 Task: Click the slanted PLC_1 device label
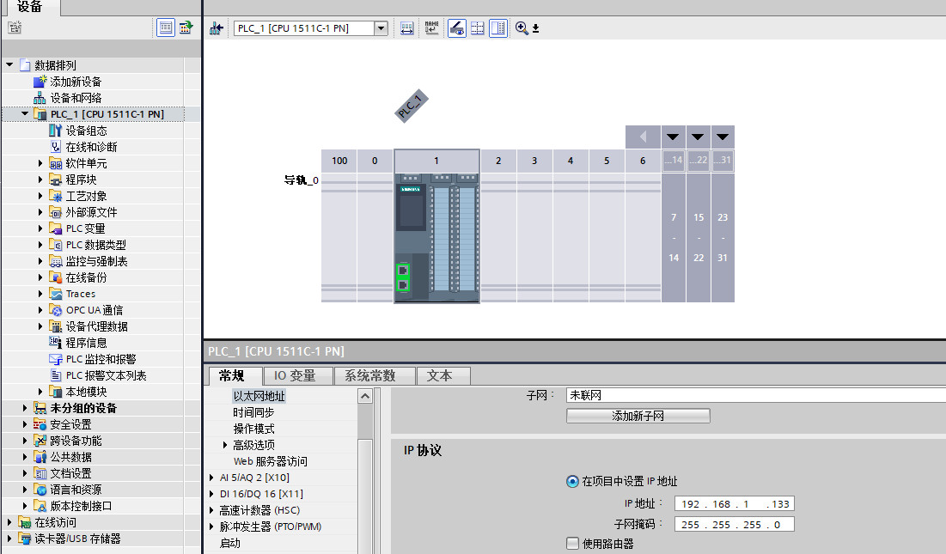tap(412, 107)
